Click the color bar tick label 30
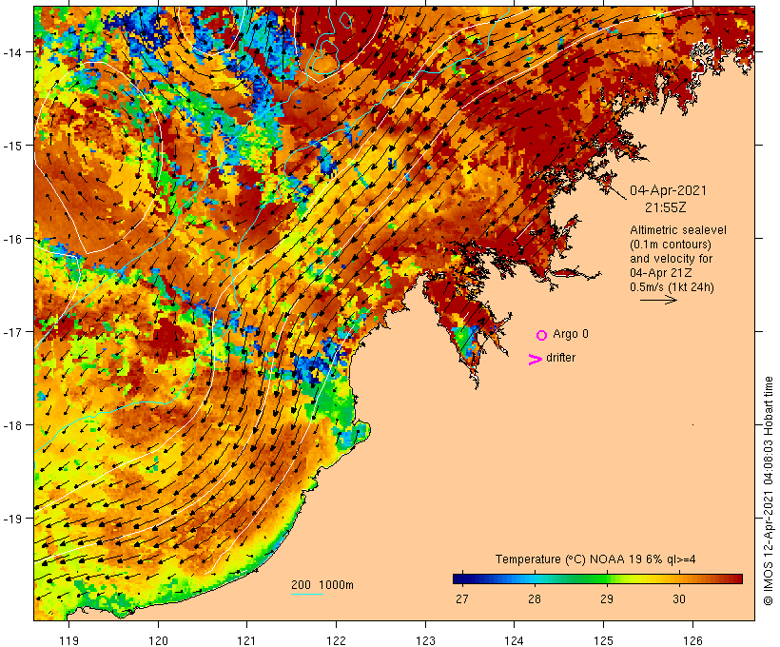The height and width of the screenshot is (647, 780). click(x=679, y=598)
